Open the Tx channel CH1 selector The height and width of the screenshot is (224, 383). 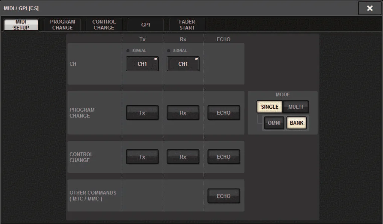[x=142, y=64]
